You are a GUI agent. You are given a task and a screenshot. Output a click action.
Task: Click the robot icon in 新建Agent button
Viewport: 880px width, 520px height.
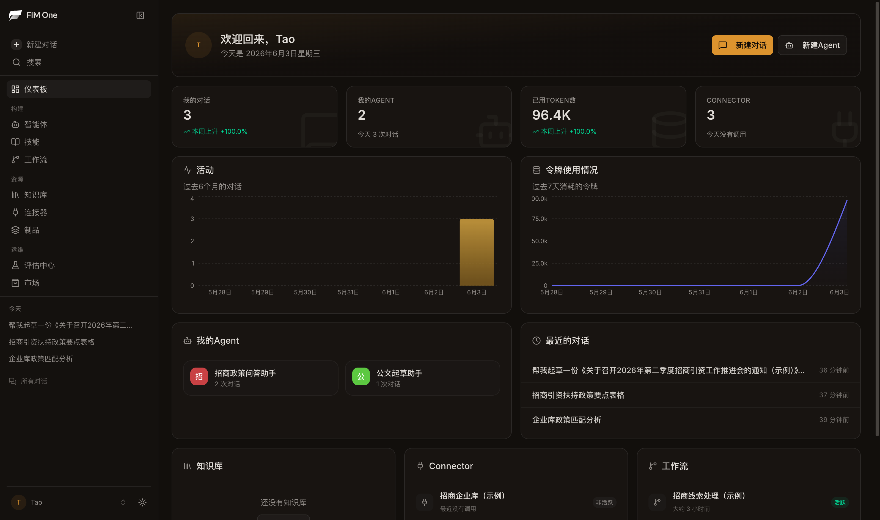[789, 45]
